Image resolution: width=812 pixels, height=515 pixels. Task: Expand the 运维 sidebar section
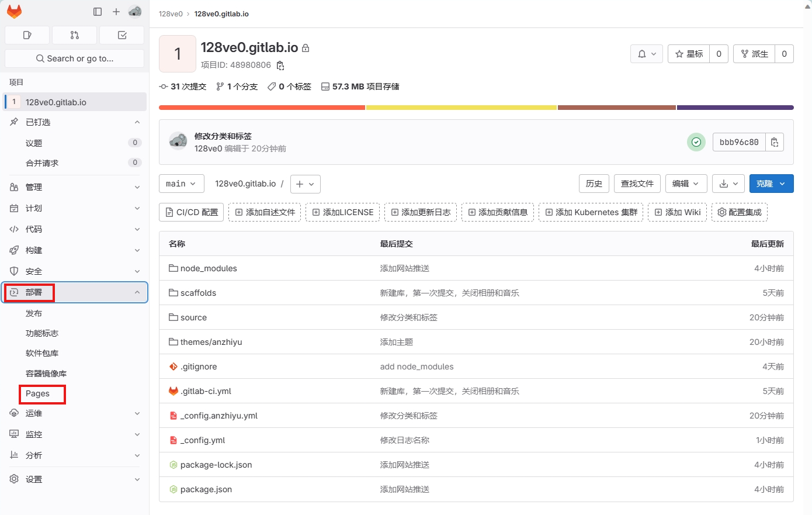[75, 413]
